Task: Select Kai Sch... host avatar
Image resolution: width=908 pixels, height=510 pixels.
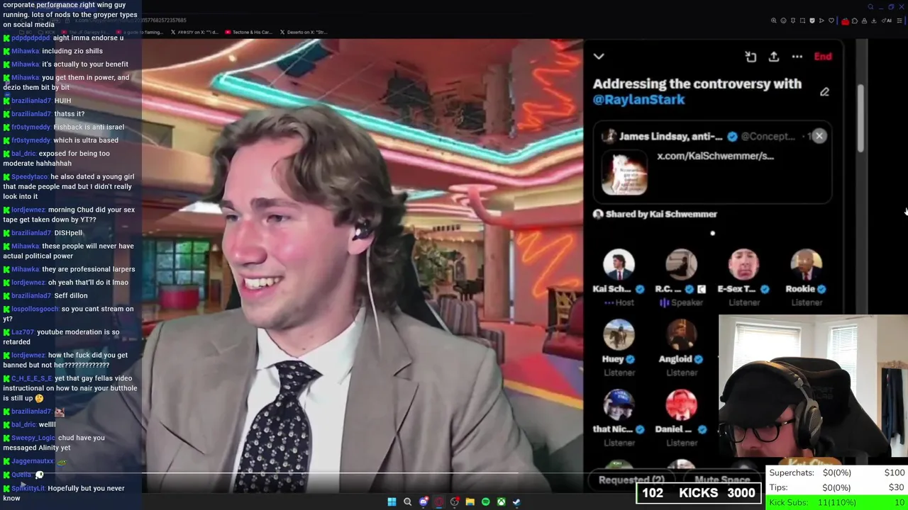Action: click(619, 265)
